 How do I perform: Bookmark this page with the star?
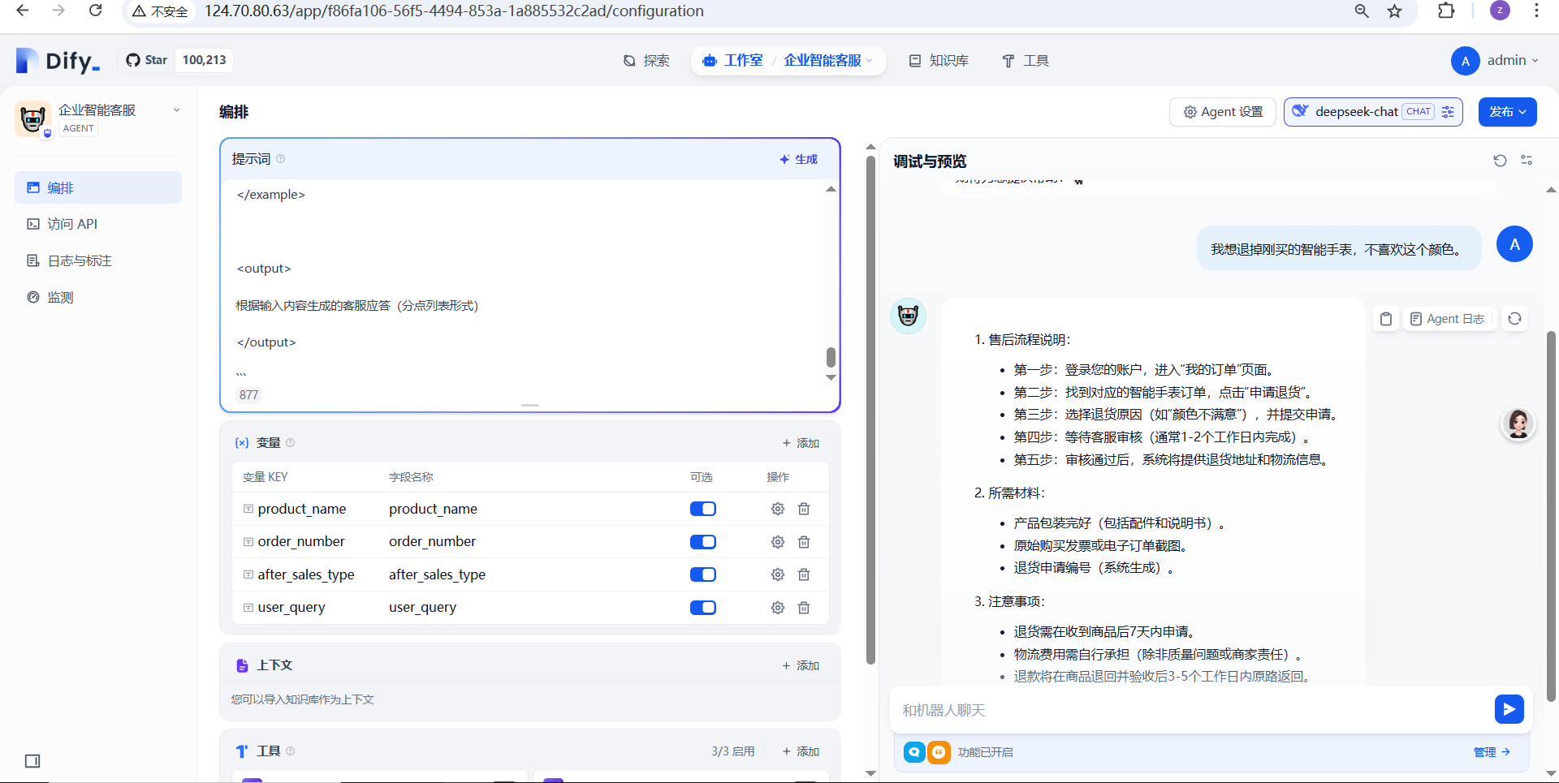(1394, 11)
